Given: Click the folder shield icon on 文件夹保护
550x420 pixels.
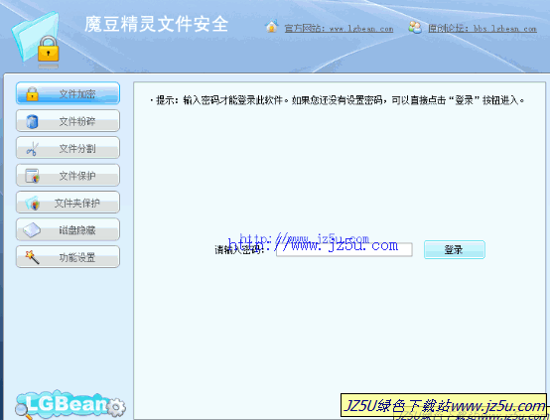Looking at the screenshot, I should click(33, 204).
